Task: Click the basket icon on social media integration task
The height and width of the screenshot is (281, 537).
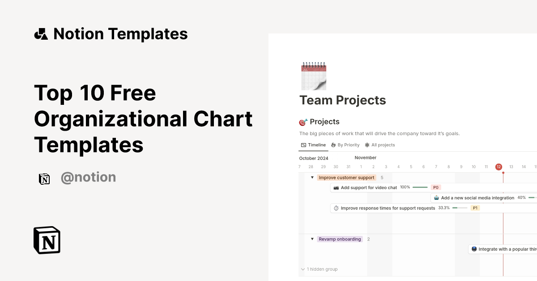Action: 436,198
